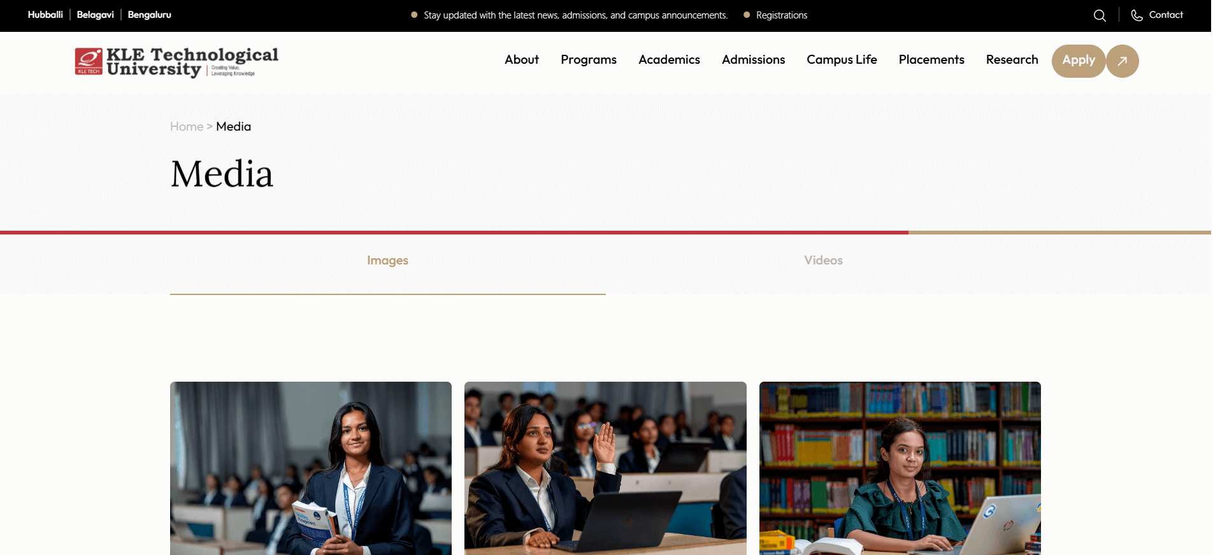Open the Placements menu
Screen dimensions: 1213x555
click(931, 60)
